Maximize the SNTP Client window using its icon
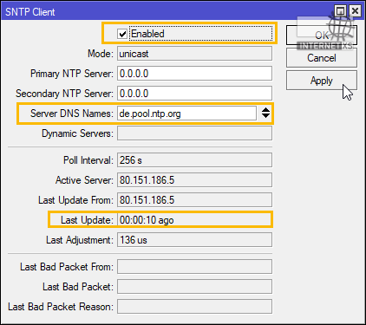The width and height of the screenshot is (366, 325). coord(340,11)
